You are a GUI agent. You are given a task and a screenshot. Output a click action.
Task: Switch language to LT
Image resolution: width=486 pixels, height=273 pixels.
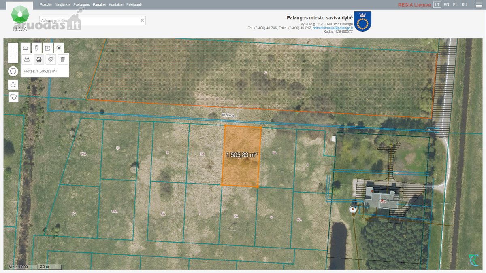point(437,4)
